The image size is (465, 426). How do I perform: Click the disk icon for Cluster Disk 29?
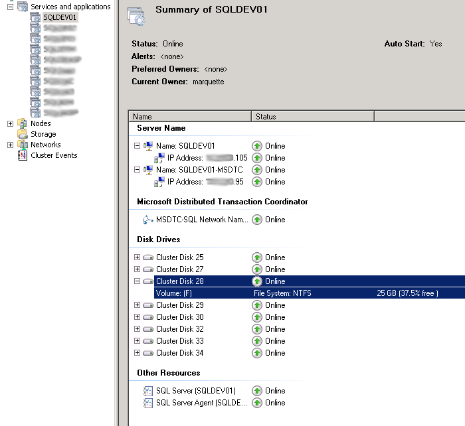coord(148,305)
